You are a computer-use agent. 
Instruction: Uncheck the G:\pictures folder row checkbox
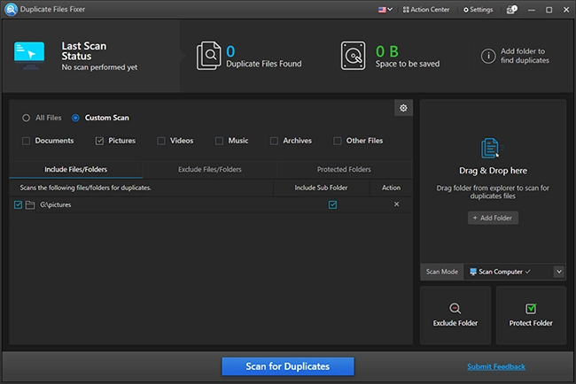coord(18,204)
